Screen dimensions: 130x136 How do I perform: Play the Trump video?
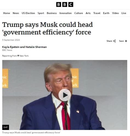click(x=65, y=95)
